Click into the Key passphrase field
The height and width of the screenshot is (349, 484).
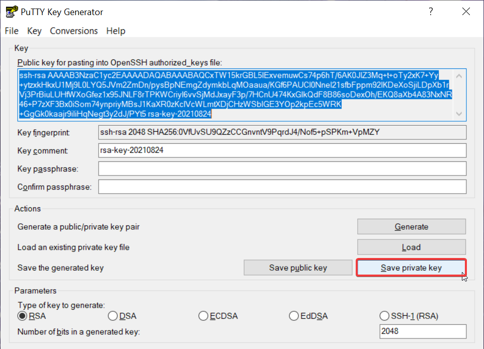(282, 168)
